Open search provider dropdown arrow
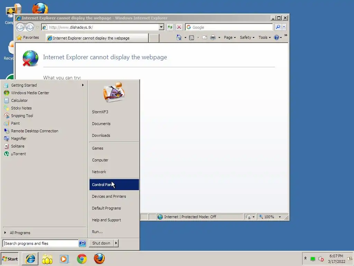Viewport: 354px width, 266px height. point(284,27)
